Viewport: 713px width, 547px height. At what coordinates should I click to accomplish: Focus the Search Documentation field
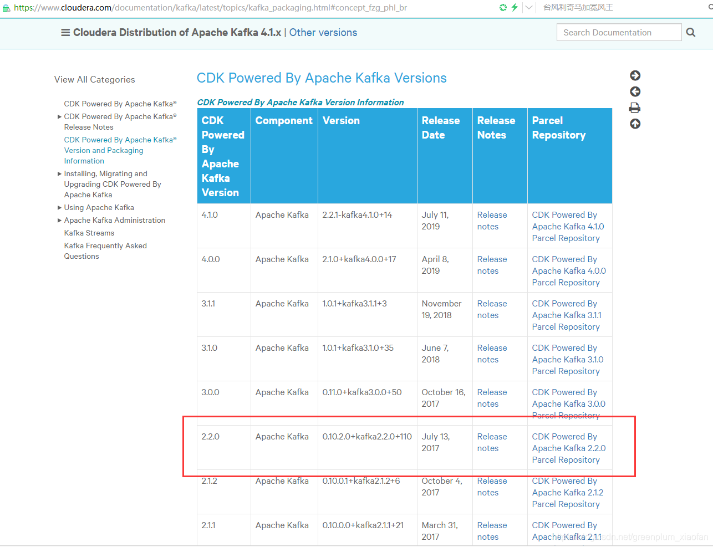tap(619, 32)
